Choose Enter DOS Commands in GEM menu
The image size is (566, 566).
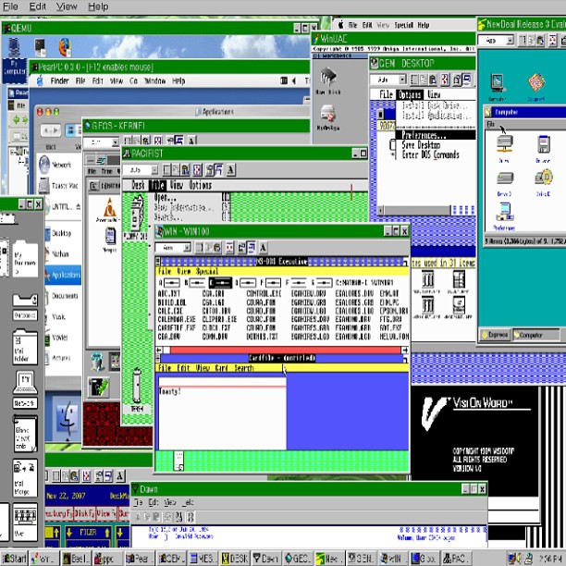point(431,154)
